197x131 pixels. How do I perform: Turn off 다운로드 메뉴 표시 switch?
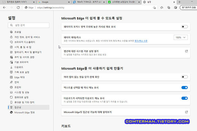click(184, 98)
